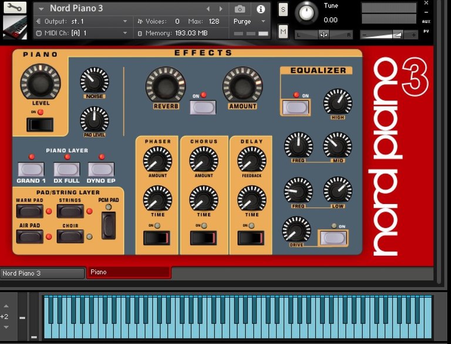Enable the WARM PAD layer button
This screenshot has width=451, height=344.
pos(29,211)
